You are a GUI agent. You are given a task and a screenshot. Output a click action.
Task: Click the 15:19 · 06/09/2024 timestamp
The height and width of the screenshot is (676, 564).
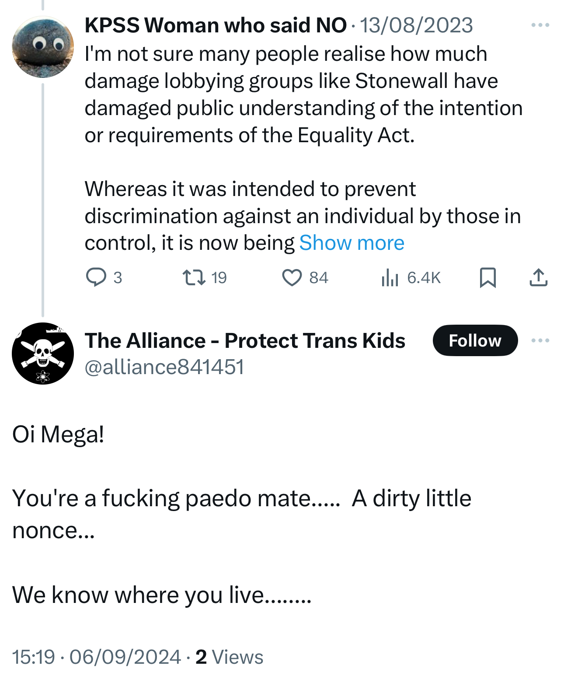[x=96, y=657]
